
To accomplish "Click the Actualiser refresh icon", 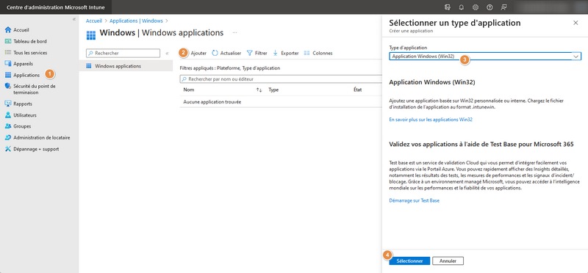I will tap(215, 53).
